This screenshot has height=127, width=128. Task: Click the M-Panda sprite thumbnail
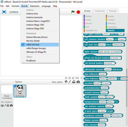(x=20, y=91)
